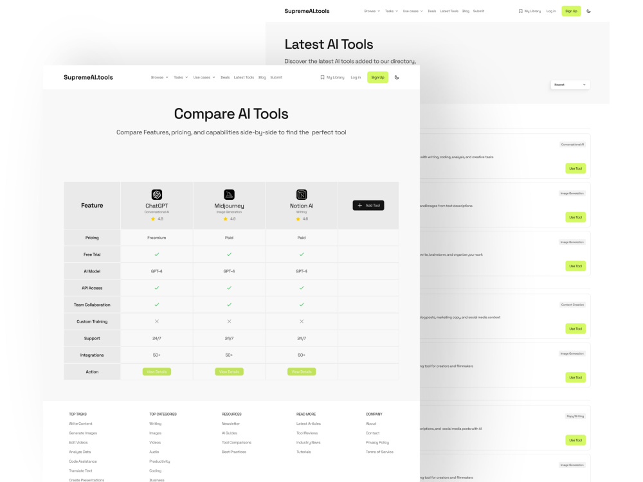The image size is (643, 482).
Task: Click ChatGPT Custom Training cross icon
Action: tap(157, 322)
